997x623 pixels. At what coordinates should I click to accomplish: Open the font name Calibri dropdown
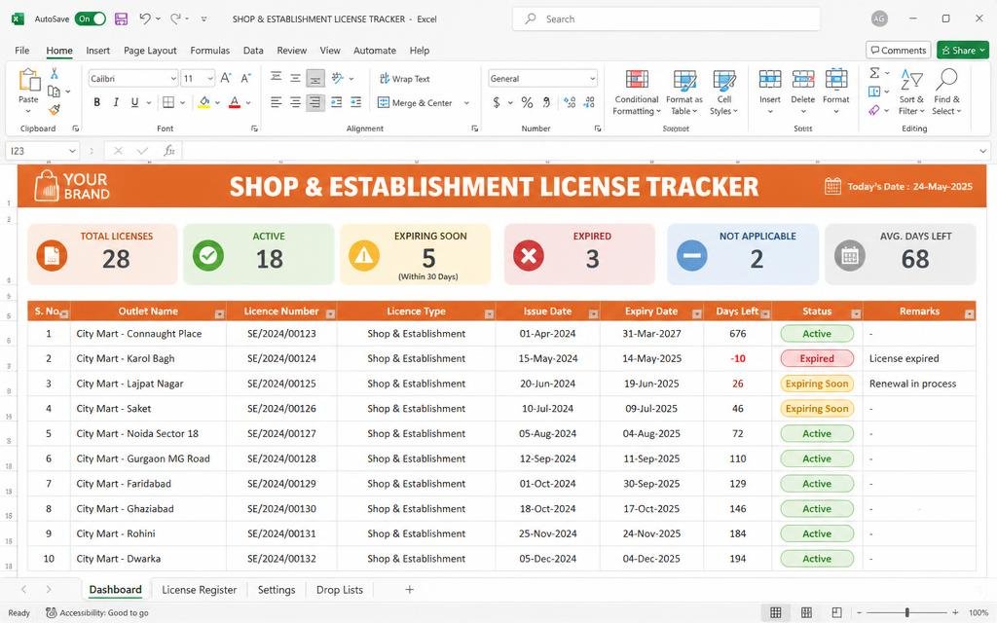click(x=173, y=79)
